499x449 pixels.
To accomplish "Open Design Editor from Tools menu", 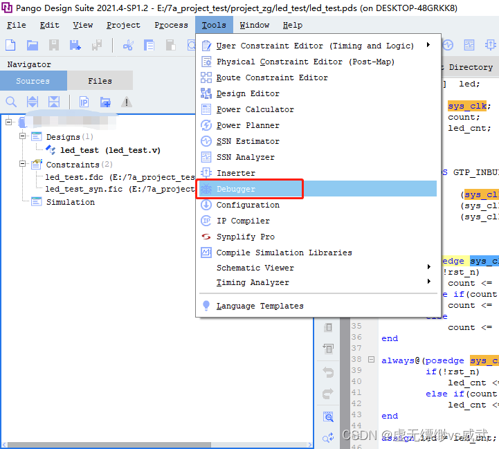I will tap(318, 93).
